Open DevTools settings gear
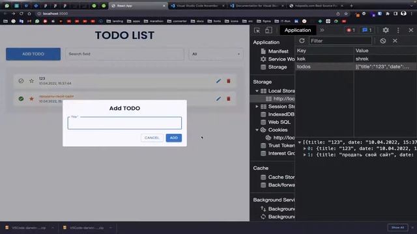417x234 pixels. (x=386, y=31)
